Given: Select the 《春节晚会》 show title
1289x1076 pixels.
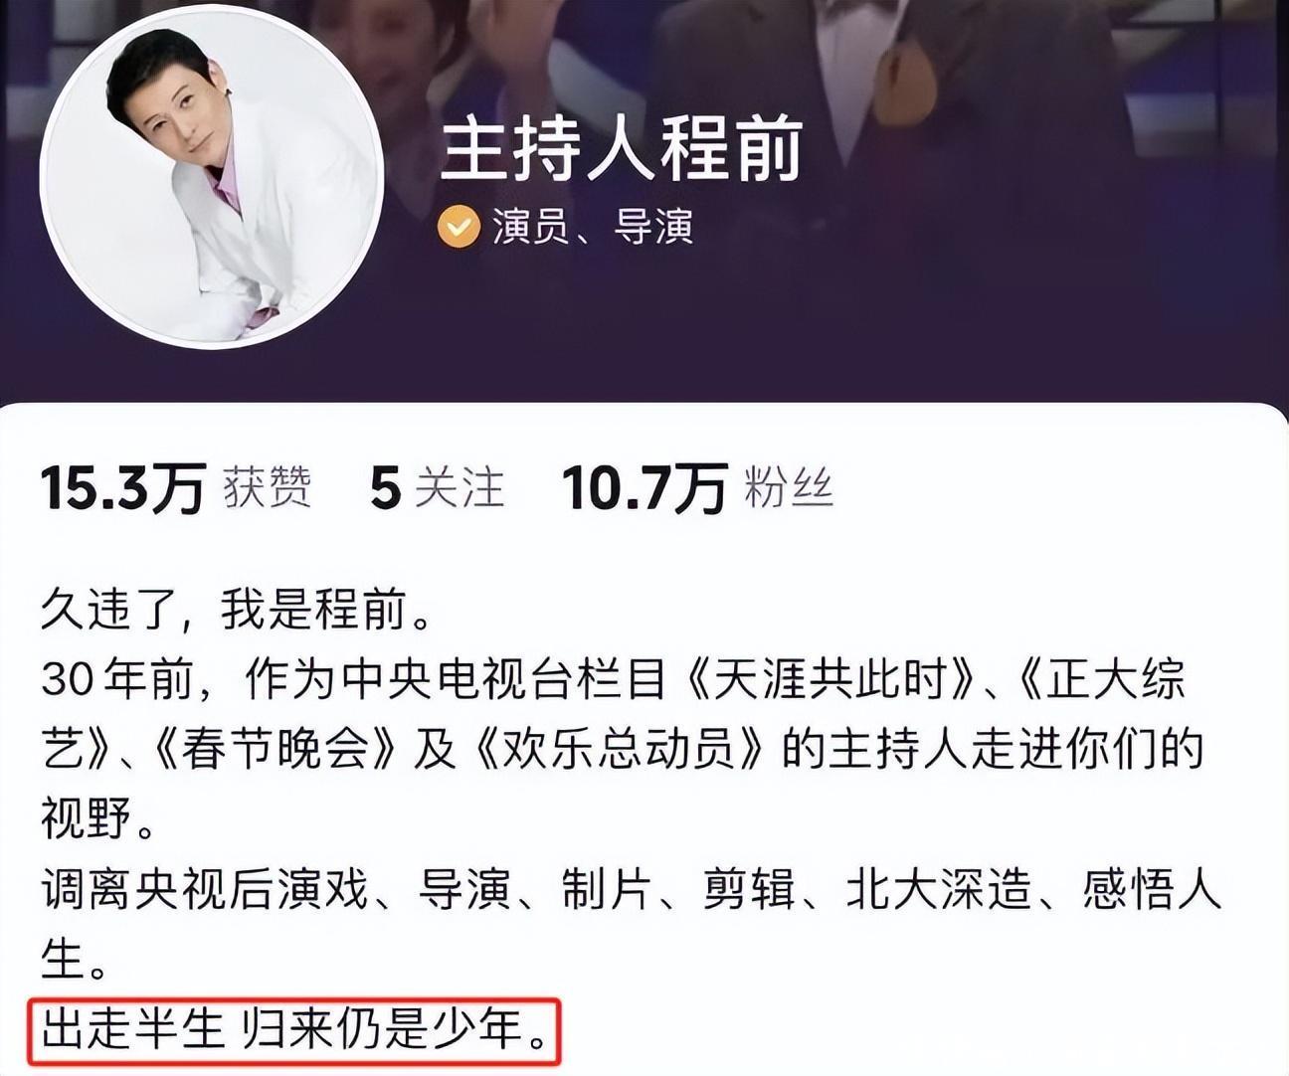Looking at the screenshot, I should (276, 749).
